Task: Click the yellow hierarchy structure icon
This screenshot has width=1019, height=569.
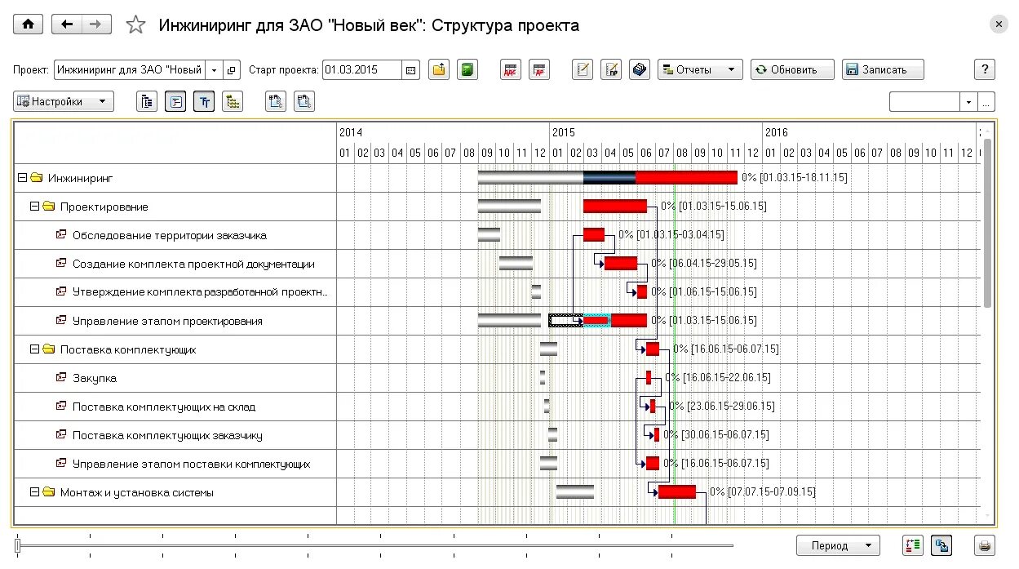Action: [233, 102]
